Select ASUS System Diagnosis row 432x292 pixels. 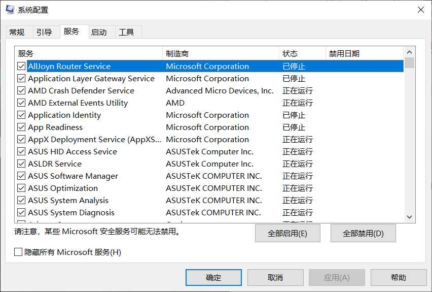[x=209, y=212]
